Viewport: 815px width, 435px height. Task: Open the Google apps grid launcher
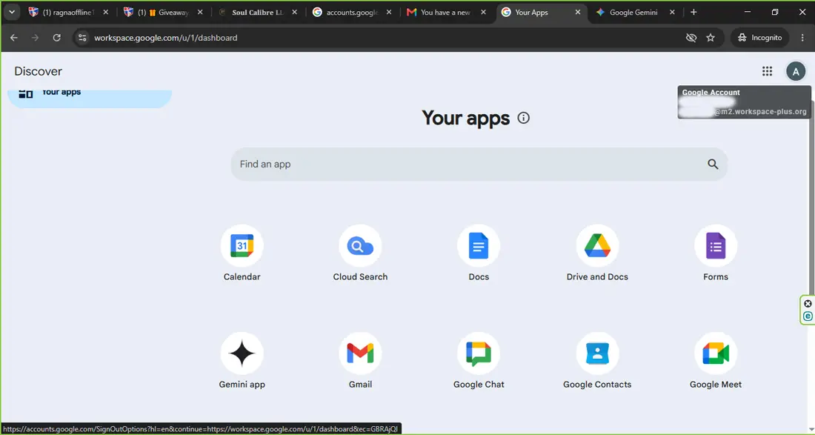767,71
